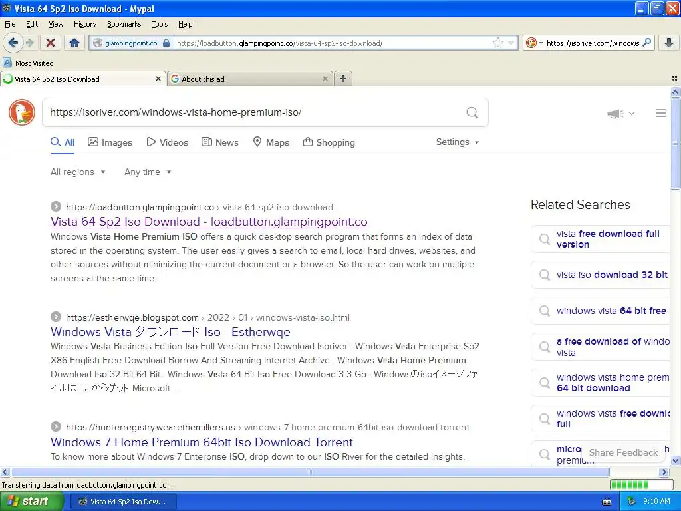The image size is (681, 511).
Task: Click the 9:10 AM clock
Action: pos(656,502)
